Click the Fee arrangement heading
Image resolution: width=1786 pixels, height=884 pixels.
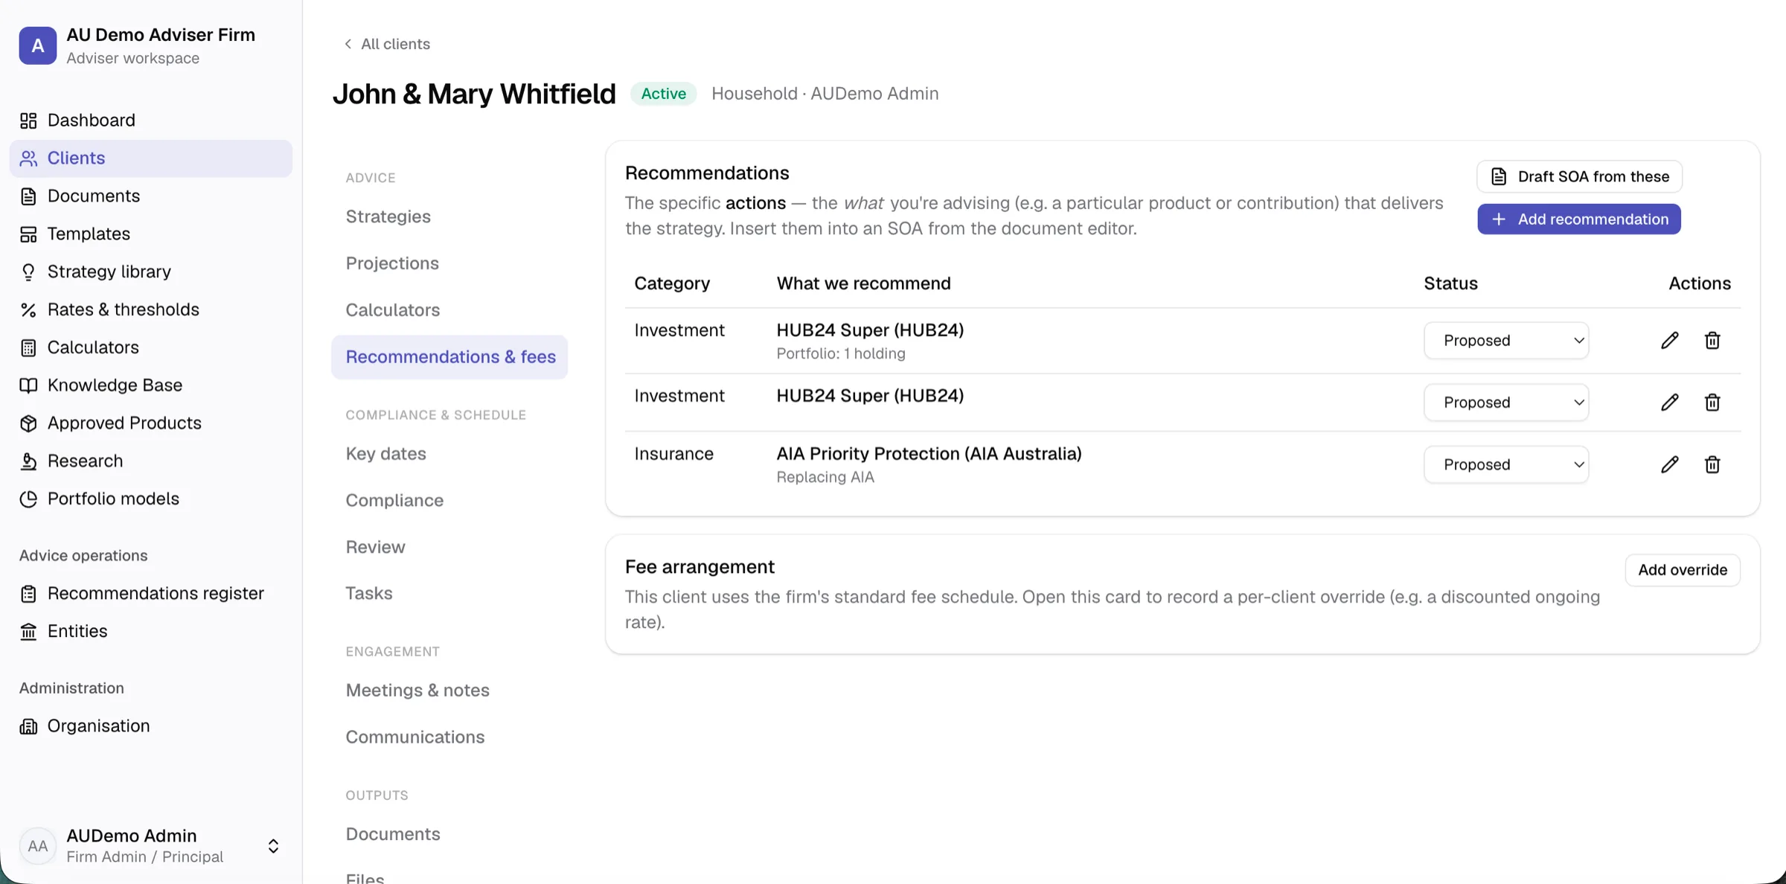coord(700,567)
